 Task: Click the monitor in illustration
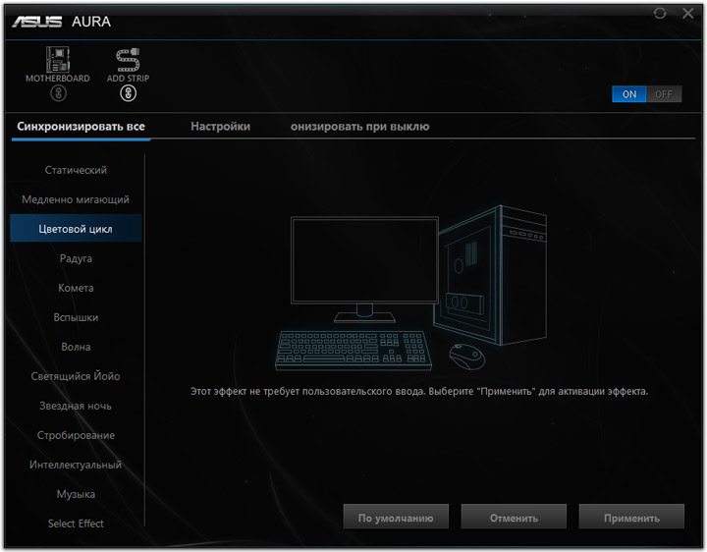point(364,269)
